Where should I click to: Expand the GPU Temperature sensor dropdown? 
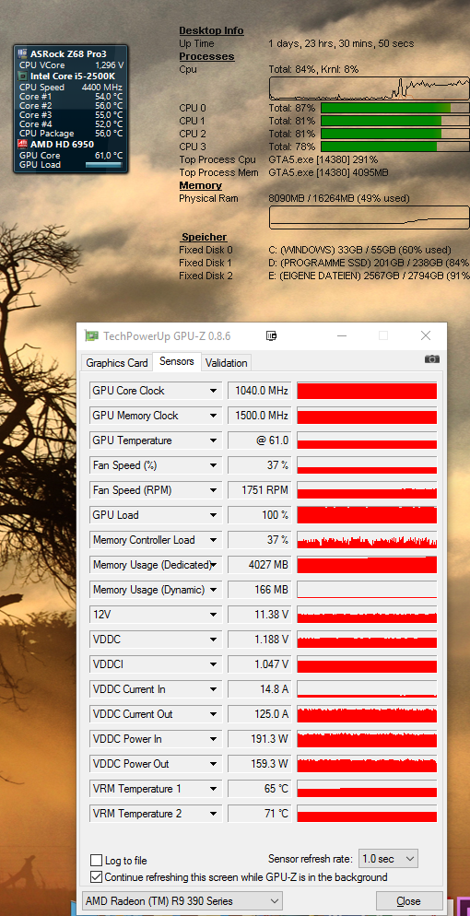(x=214, y=440)
